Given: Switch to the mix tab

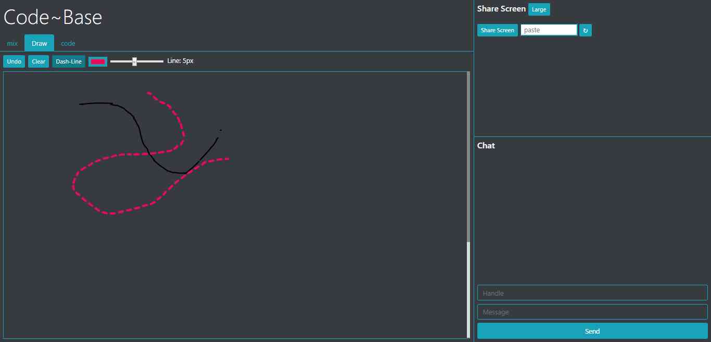Looking at the screenshot, I should coord(12,43).
